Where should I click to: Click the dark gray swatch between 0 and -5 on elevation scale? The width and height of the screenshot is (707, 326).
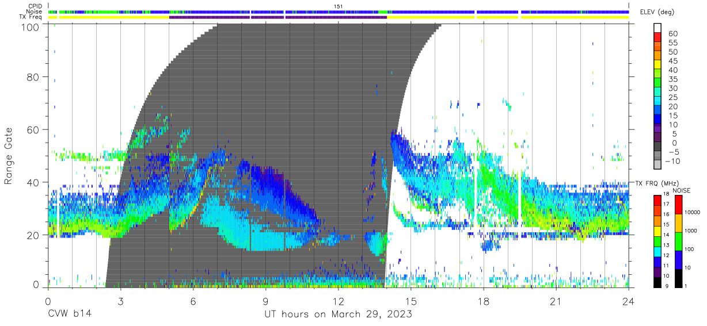[x=657, y=147]
